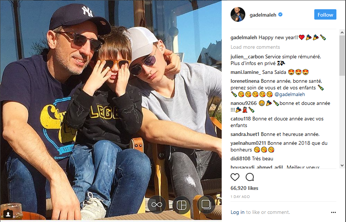Click comments scrollbar up arrow
Screen dimensions: 346x222
pos(342,33)
